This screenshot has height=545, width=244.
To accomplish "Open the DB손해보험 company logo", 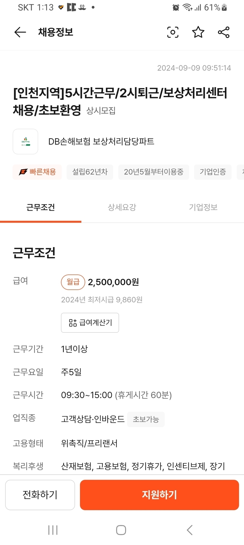I will [x=26, y=142].
